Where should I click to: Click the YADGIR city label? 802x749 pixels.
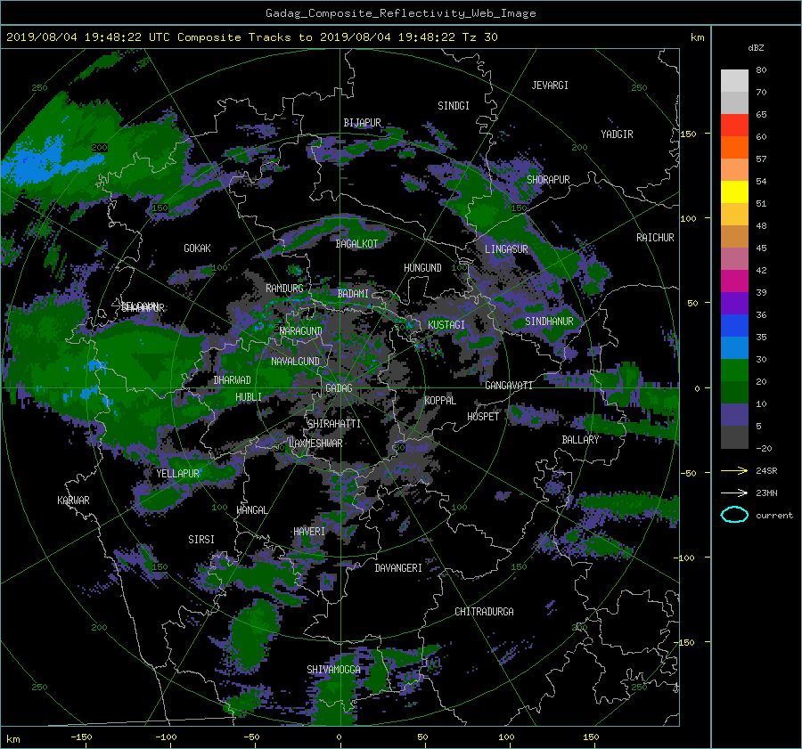(x=617, y=134)
